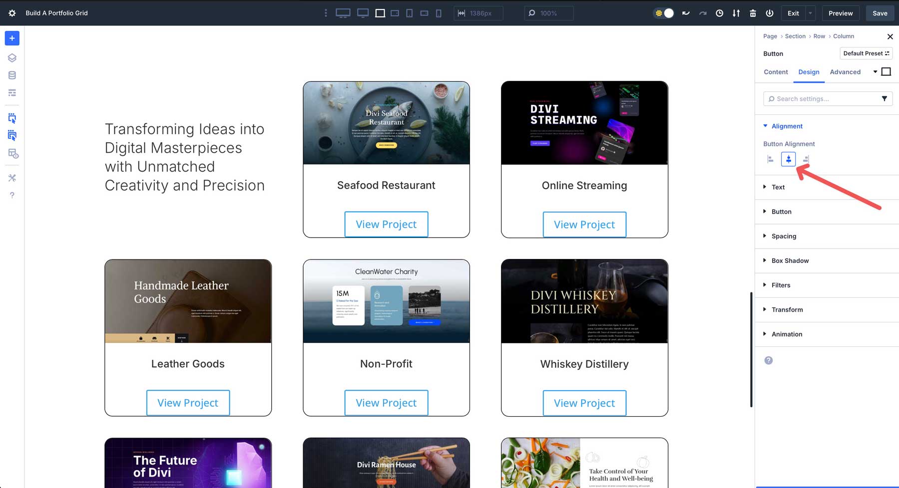Select right button alignment

click(805, 159)
